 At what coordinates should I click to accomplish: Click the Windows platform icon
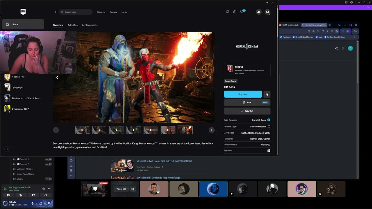click(x=269, y=151)
